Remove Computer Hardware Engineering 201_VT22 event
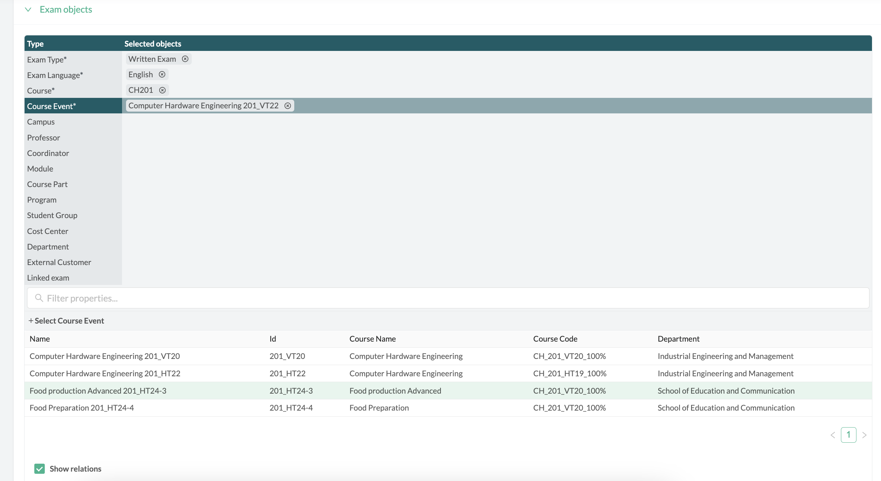Screen dimensions: 881x481 coord(288,106)
